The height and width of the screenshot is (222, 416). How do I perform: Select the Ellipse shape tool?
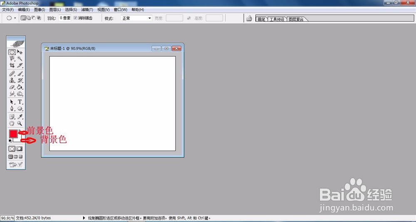[20, 108]
